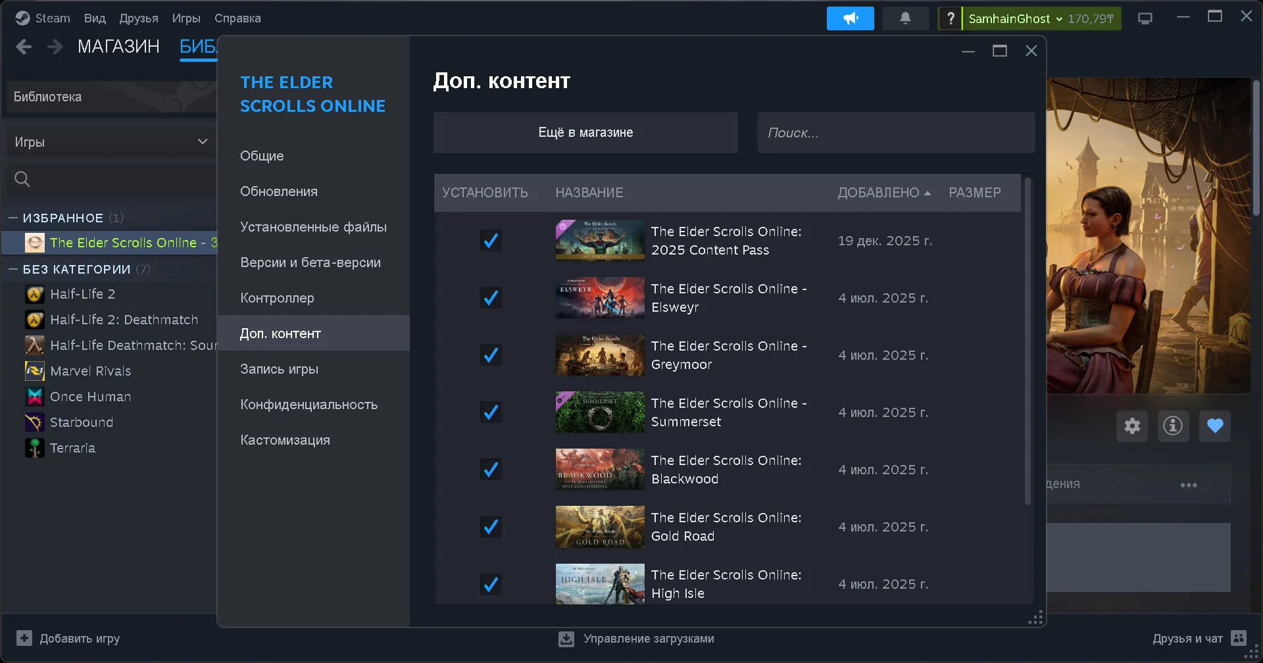Open game info icon
The image size is (1263, 663).
click(x=1173, y=426)
